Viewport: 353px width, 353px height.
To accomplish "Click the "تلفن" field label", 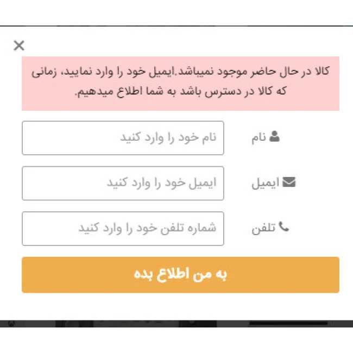I will 264,229.
